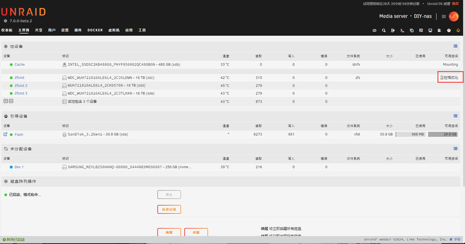Screen dimensions: 465x244
Task: Open the Flash device link
Action: (19, 134)
